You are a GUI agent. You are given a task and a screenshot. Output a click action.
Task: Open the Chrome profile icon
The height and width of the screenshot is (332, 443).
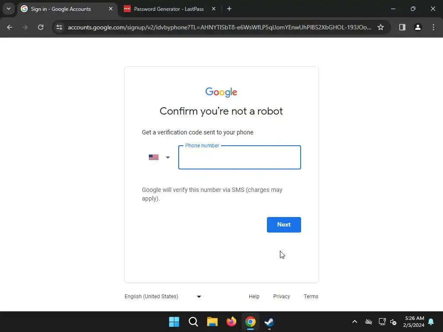point(418,27)
